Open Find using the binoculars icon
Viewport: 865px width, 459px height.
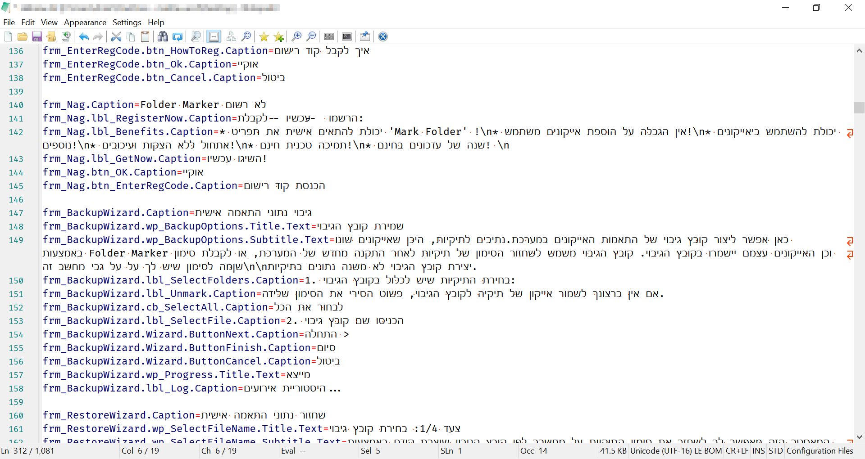coord(163,36)
